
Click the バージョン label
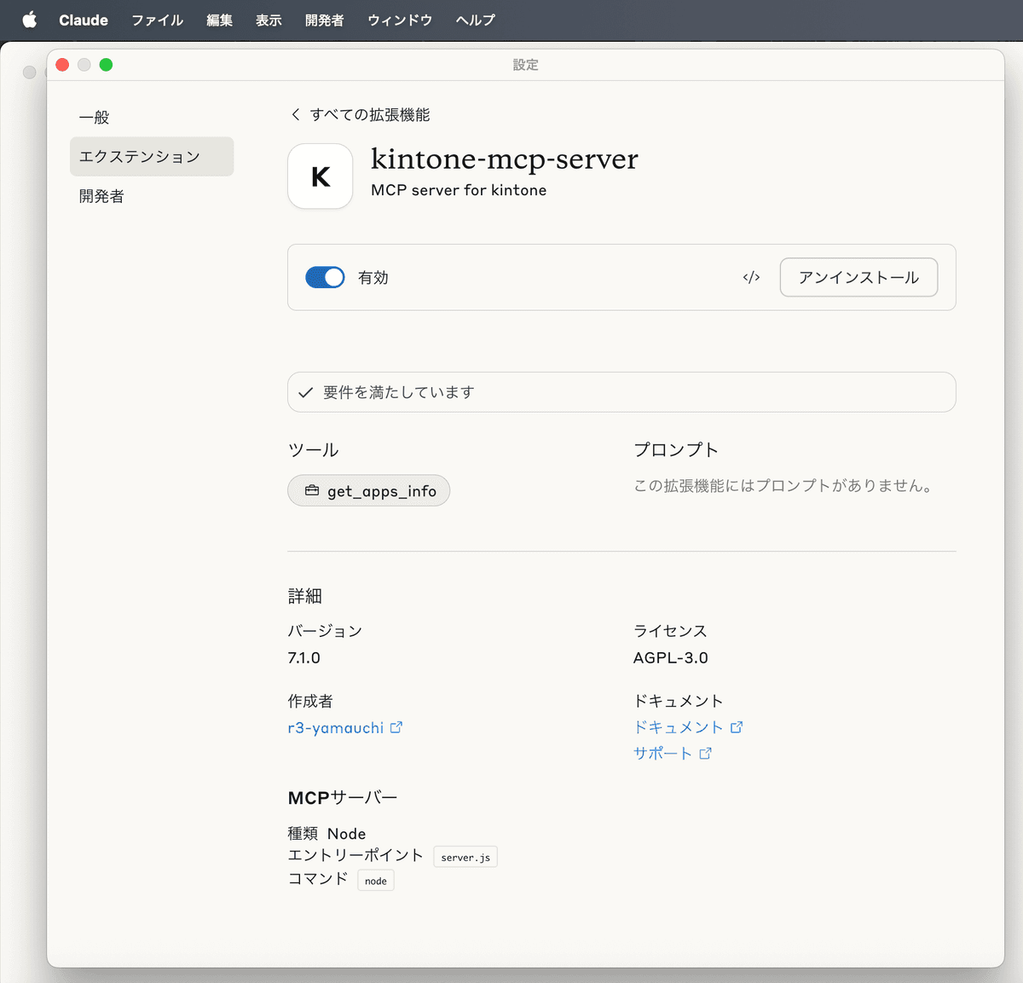point(326,631)
